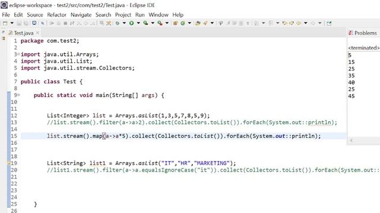Click the New file wizard icon
Screen dimensions: 380x213
pyautogui.click(x=5, y=23)
